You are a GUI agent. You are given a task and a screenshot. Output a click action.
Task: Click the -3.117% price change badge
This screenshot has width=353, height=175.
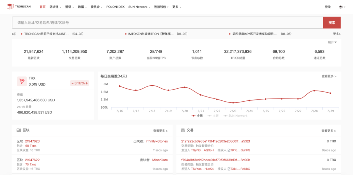(x=80, y=83)
